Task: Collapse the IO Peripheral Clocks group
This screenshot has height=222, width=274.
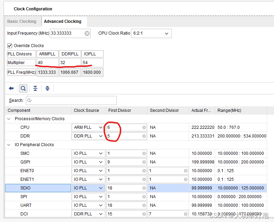Action: [x=9, y=145]
